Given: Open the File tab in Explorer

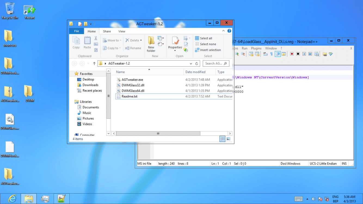Looking at the screenshot, I should (x=77, y=31).
